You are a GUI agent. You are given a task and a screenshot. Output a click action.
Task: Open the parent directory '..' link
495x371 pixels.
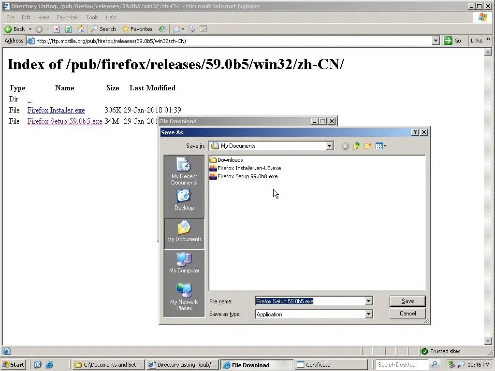[29, 100]
